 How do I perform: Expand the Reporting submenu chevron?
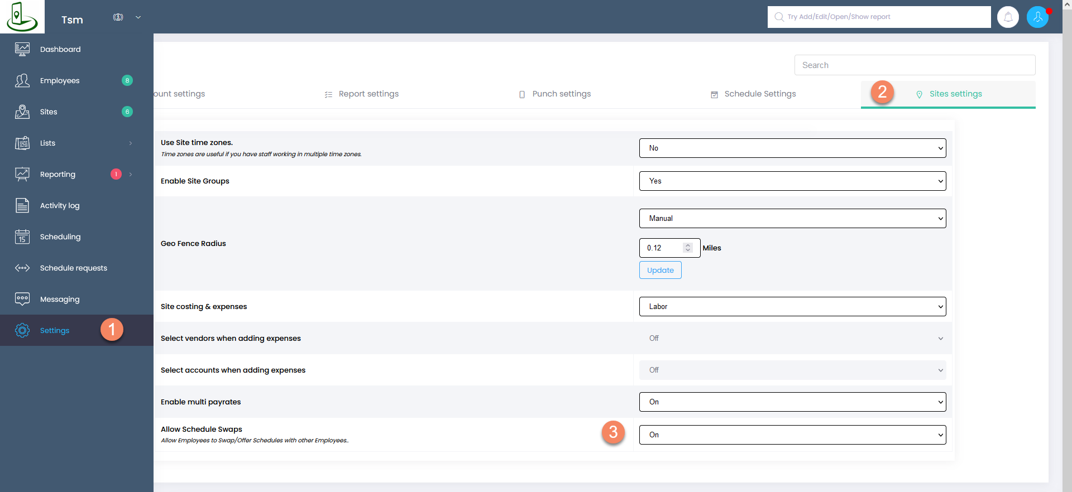(131, 175)
